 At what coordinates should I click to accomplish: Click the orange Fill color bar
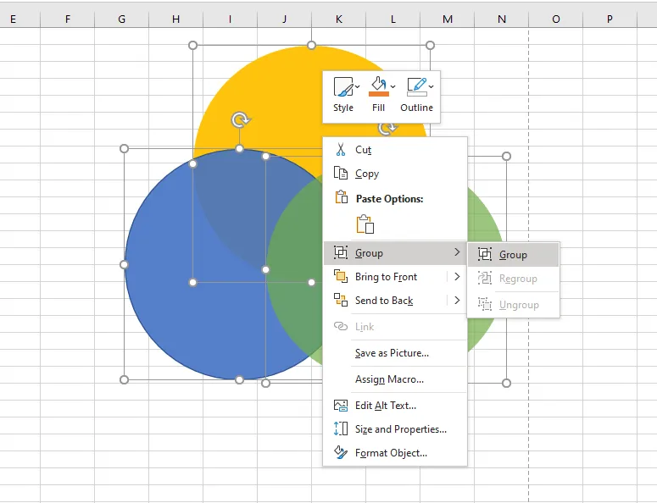(x=378, y=95)
